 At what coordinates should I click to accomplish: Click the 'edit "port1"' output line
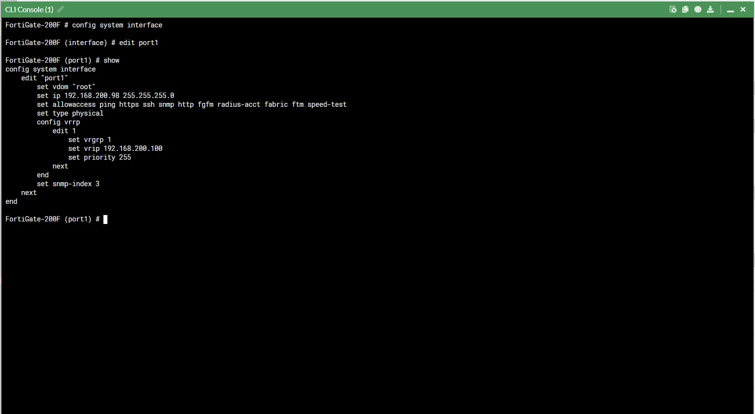coord(45,78)
